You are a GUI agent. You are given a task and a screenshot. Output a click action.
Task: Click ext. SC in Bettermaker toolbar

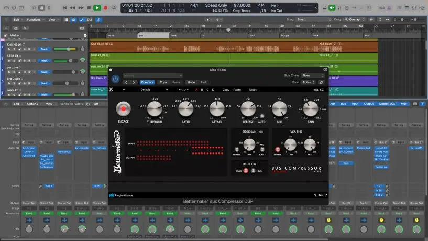(x=319, y=90)
